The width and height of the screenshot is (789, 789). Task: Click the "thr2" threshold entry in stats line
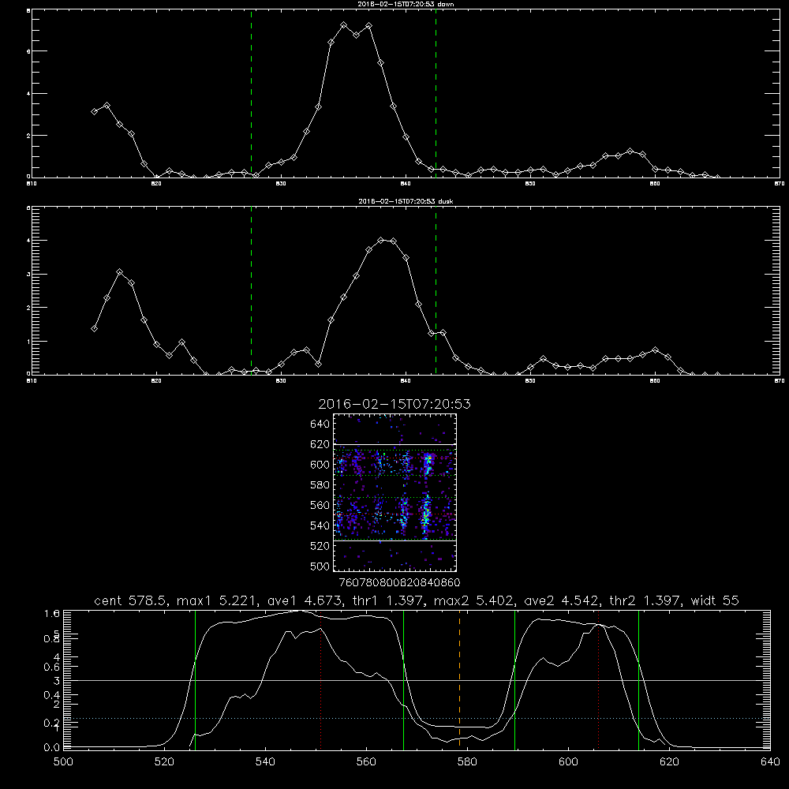(x=645, y=600)
